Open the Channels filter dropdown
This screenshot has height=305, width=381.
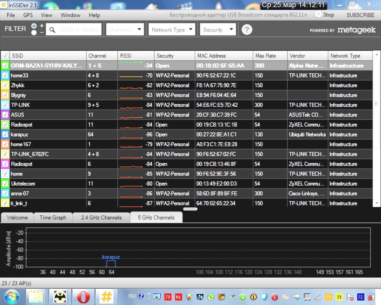click(125, 29)
